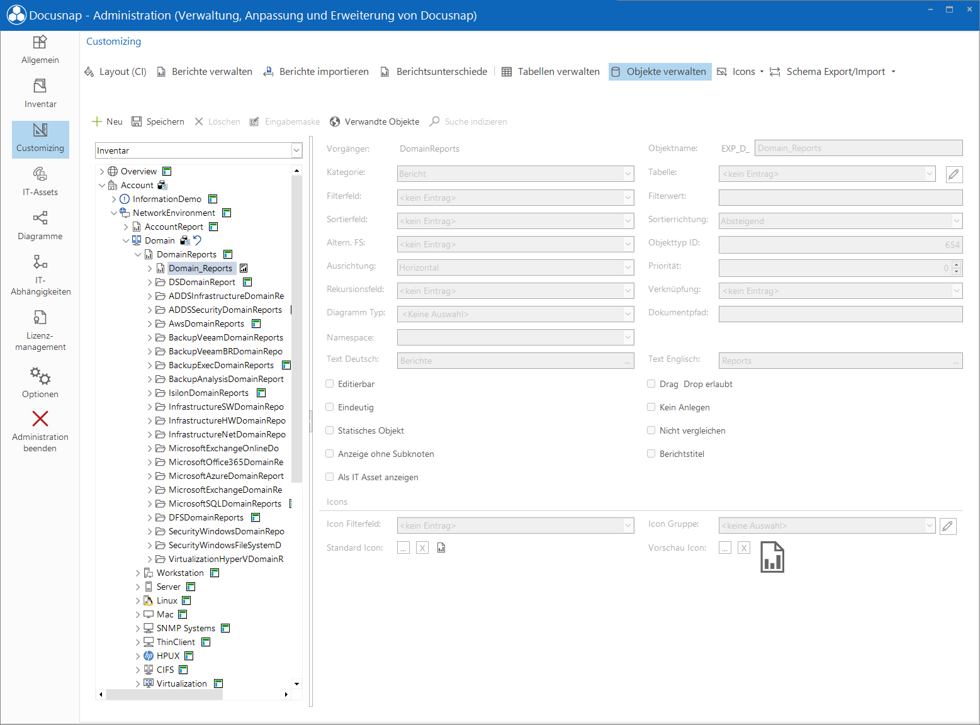This screenshot has height=725, width=980.
Task: Click the Docusnap logo in title bar
Action: click(16, 15)
